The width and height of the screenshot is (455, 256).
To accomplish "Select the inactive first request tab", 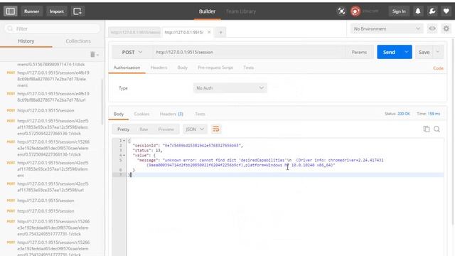I will pyautogui.click(x=135, y=32).
